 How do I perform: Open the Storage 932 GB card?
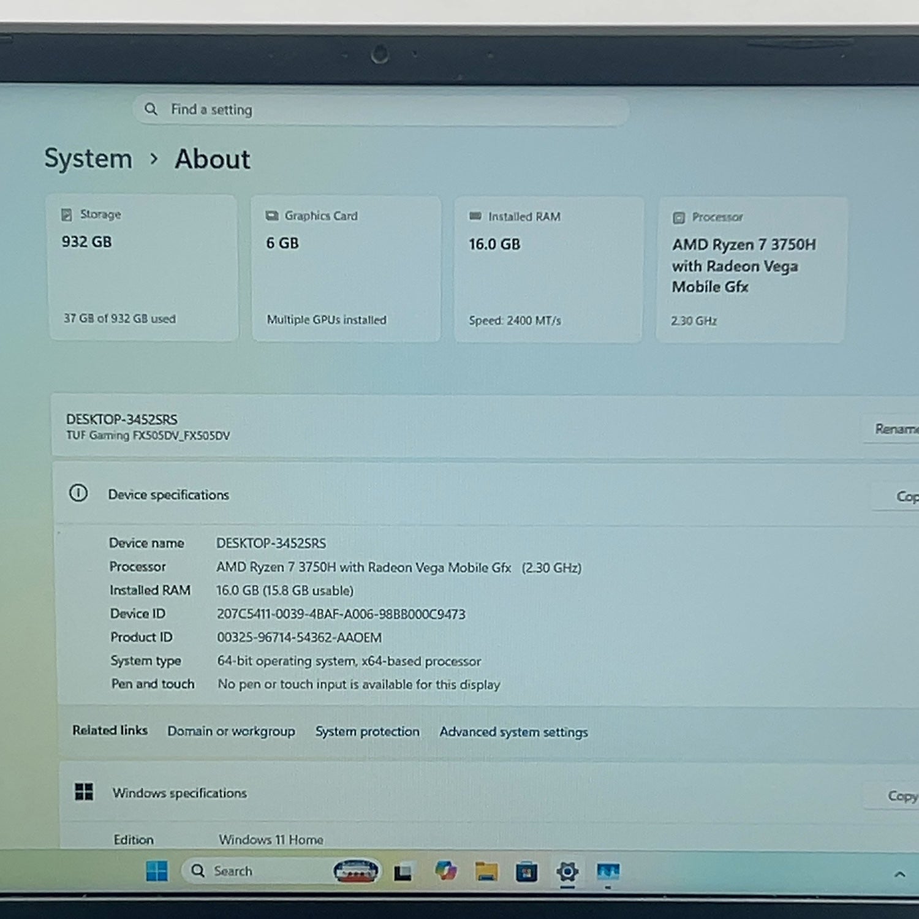143,267
